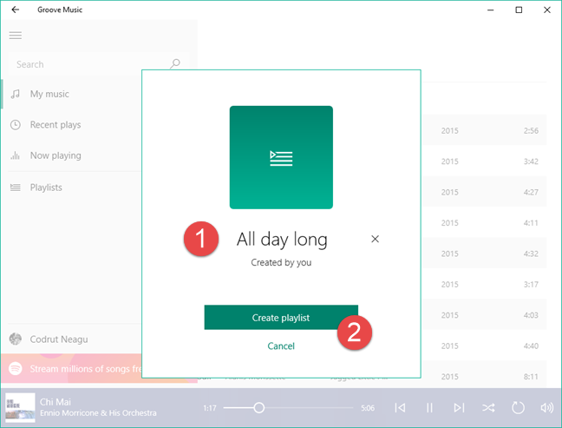The height and width of the screenshot is (428, 562).
Task: Pause the current song
Action: click(429, 408)
